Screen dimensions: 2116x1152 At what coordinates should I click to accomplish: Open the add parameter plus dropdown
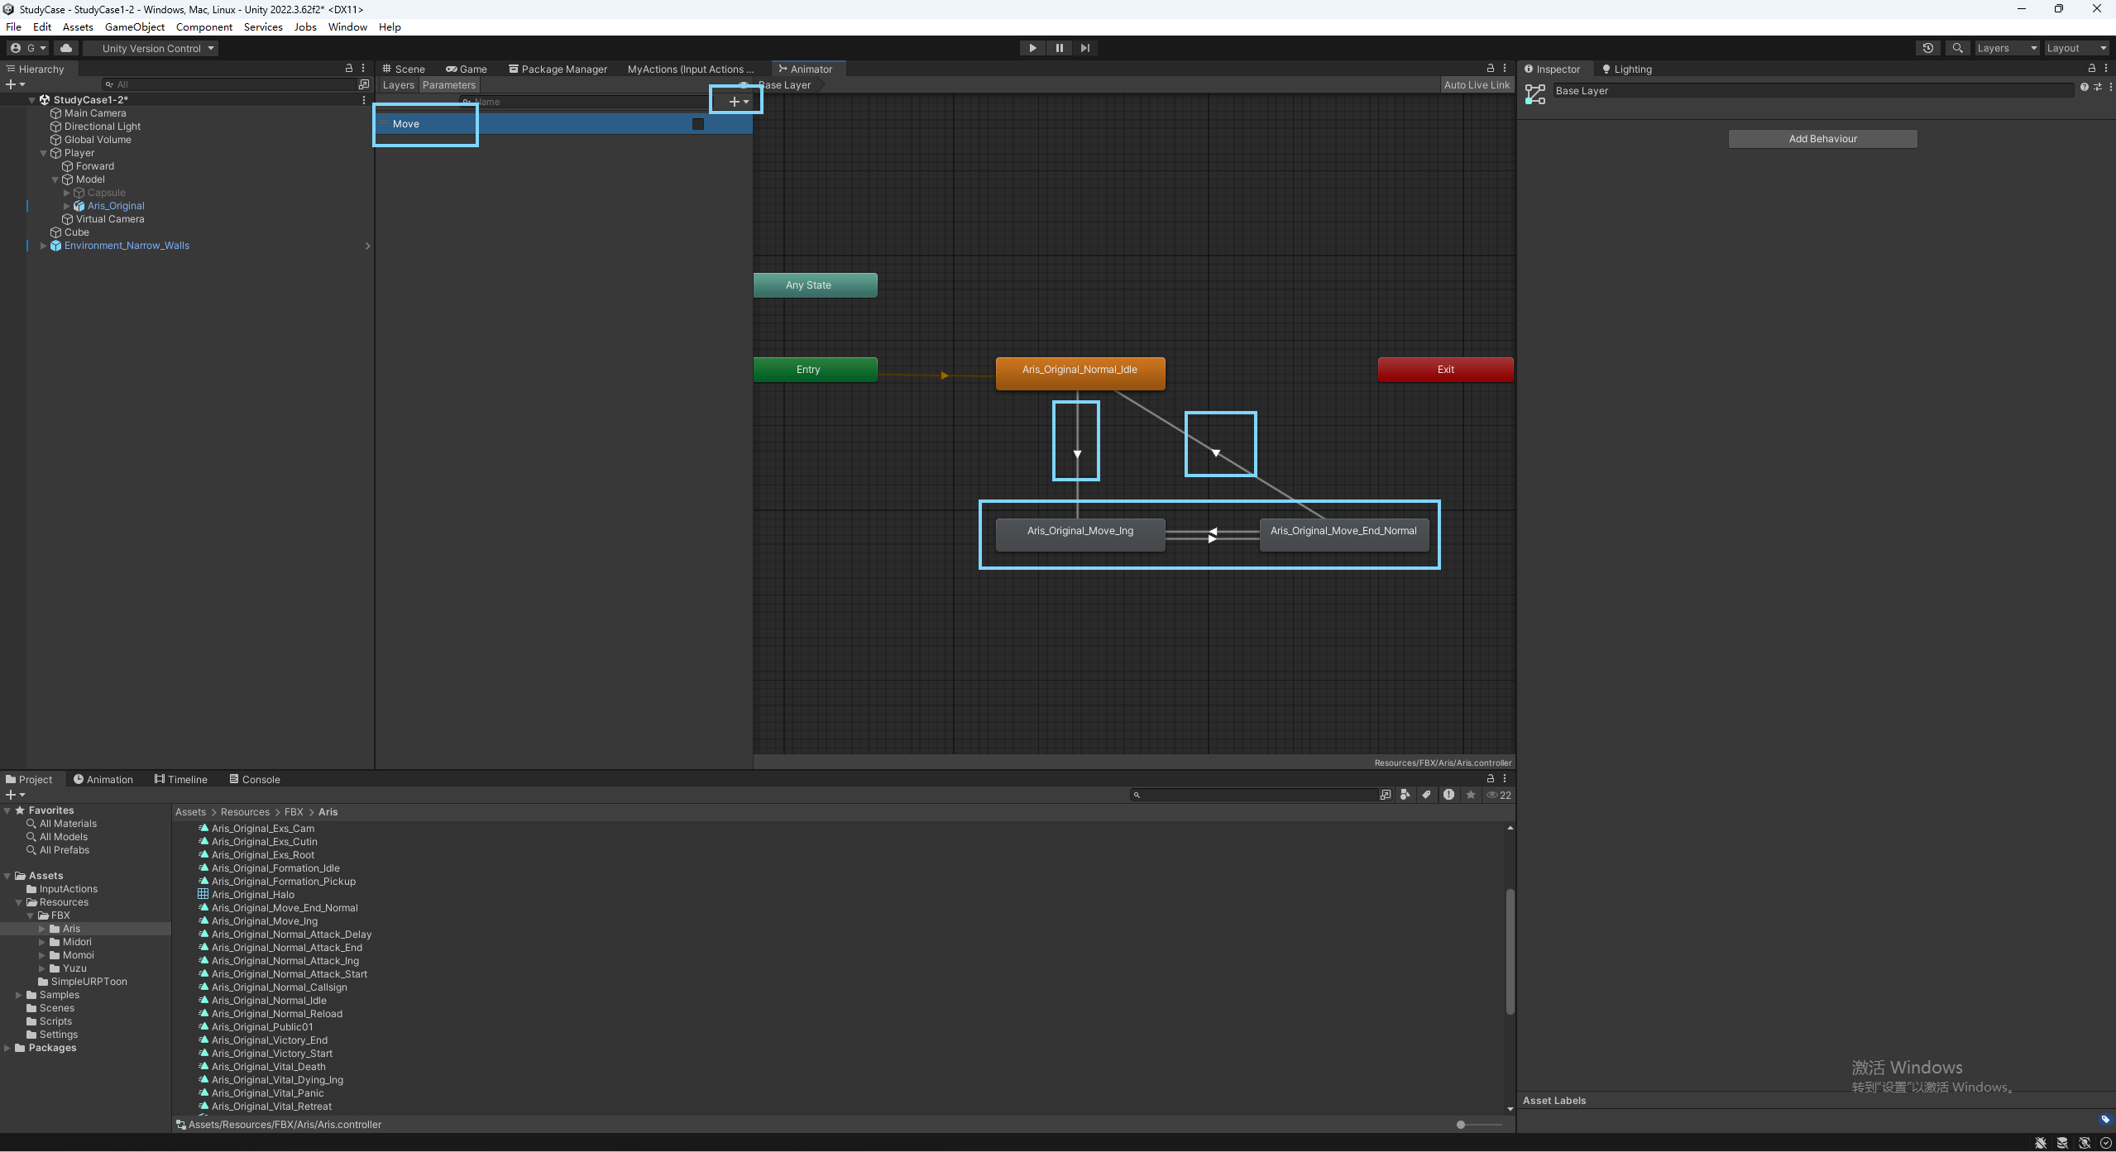point(738,102)
